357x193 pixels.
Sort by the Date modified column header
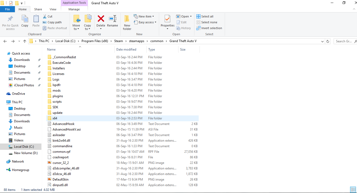point(130,50)
